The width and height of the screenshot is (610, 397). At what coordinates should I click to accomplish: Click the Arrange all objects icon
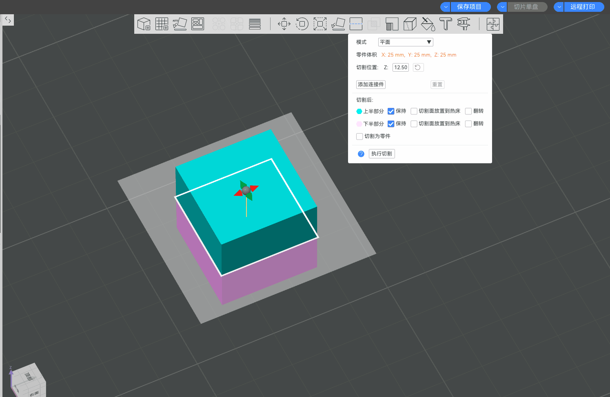pos(198,24)
